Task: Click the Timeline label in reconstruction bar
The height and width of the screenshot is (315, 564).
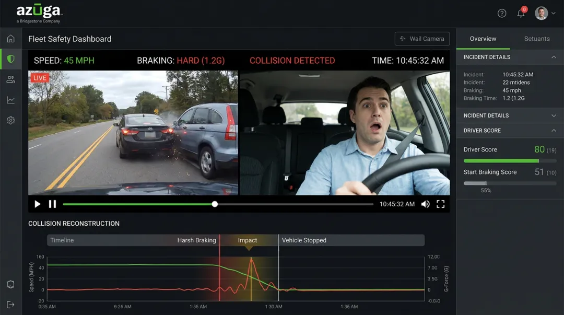Action: 62,240
